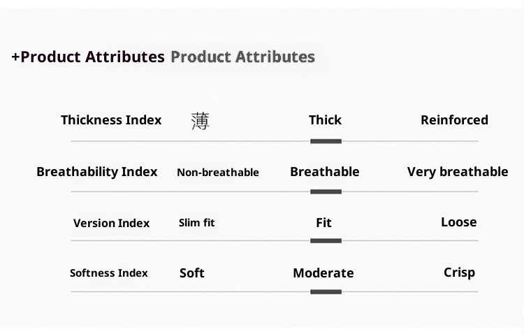
Task: Select the "Non-breathable" option
Action: pyautogui.click(x=218, y=173)
